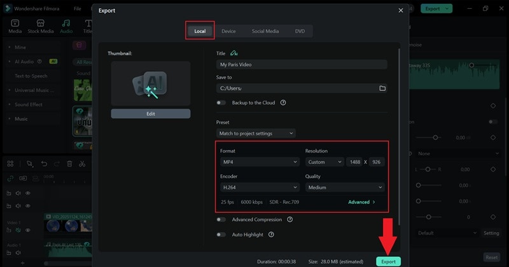Viewport: 509px width, 267px height.
Task: Click the Redo arrow in timeline toolbar
Action: [x=57, y=164]
